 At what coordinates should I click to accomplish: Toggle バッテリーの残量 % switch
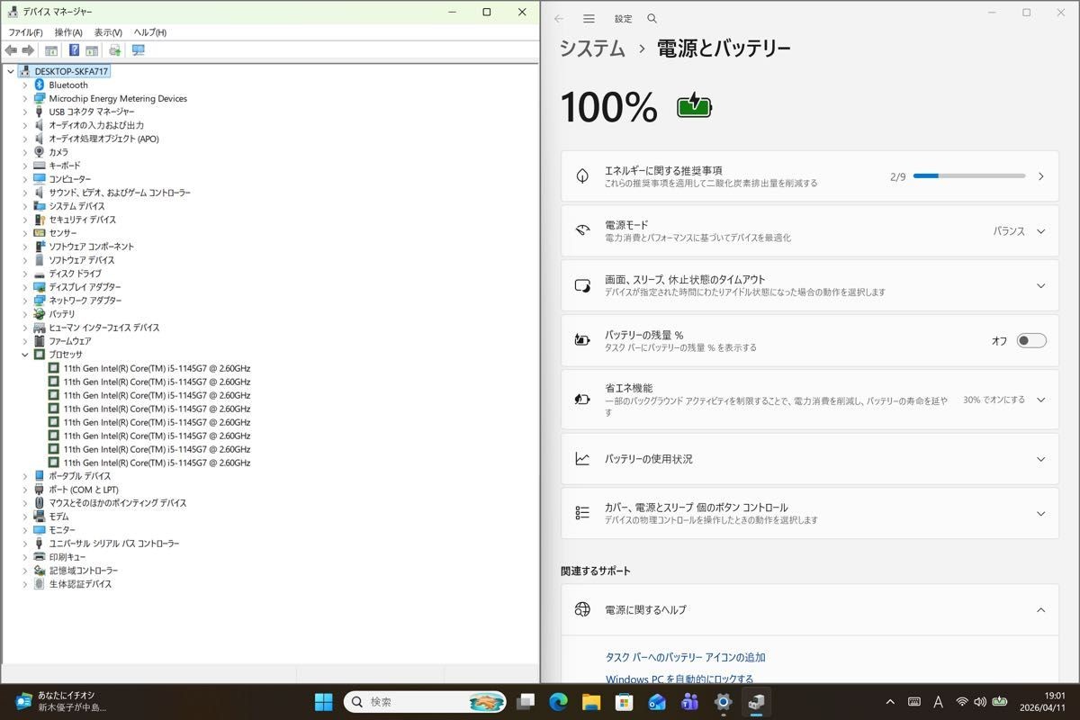[x=1031, y=340]
